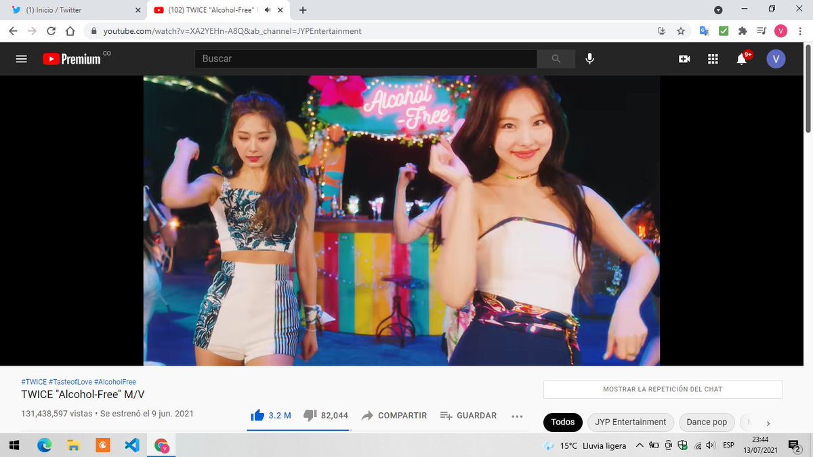
Task: Click the Alcohol-Free video player
Action: (401, 221)
